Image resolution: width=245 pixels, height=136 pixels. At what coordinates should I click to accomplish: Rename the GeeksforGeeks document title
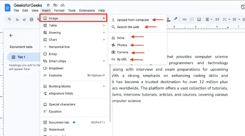click(28, 5)
